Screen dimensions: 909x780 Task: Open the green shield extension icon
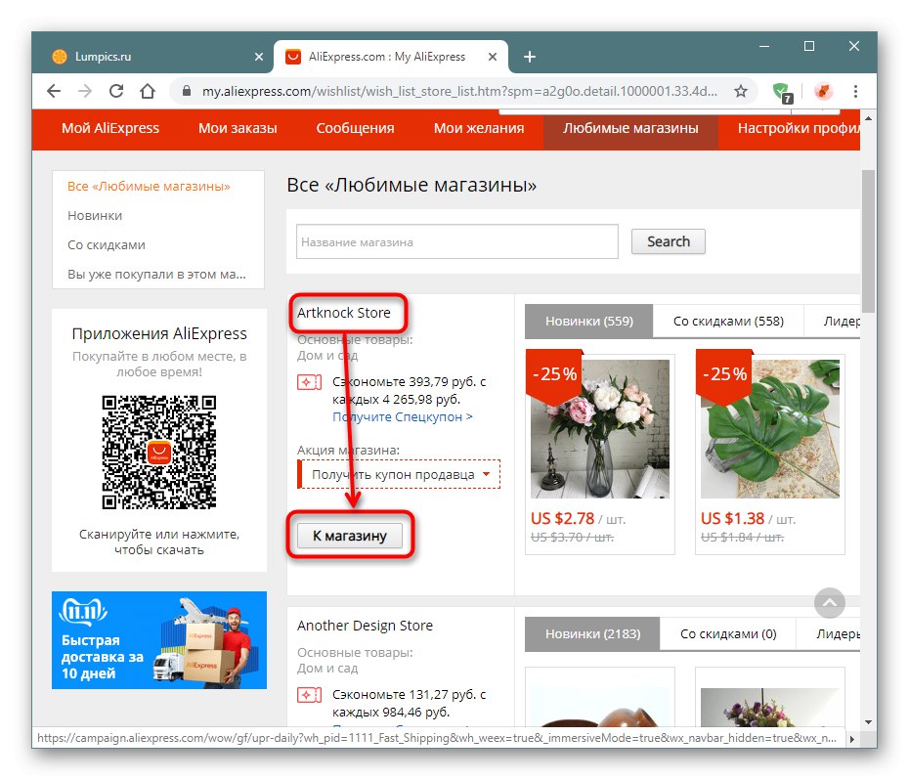(782, 92)
